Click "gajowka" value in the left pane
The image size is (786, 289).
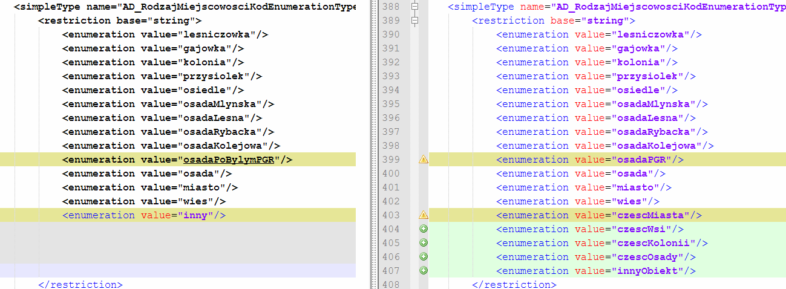[x=204, y=48]
